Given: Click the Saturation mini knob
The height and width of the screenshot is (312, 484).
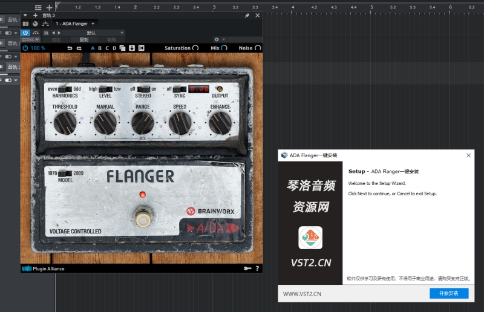Looking at the screenshot, I should click(195, 48).
